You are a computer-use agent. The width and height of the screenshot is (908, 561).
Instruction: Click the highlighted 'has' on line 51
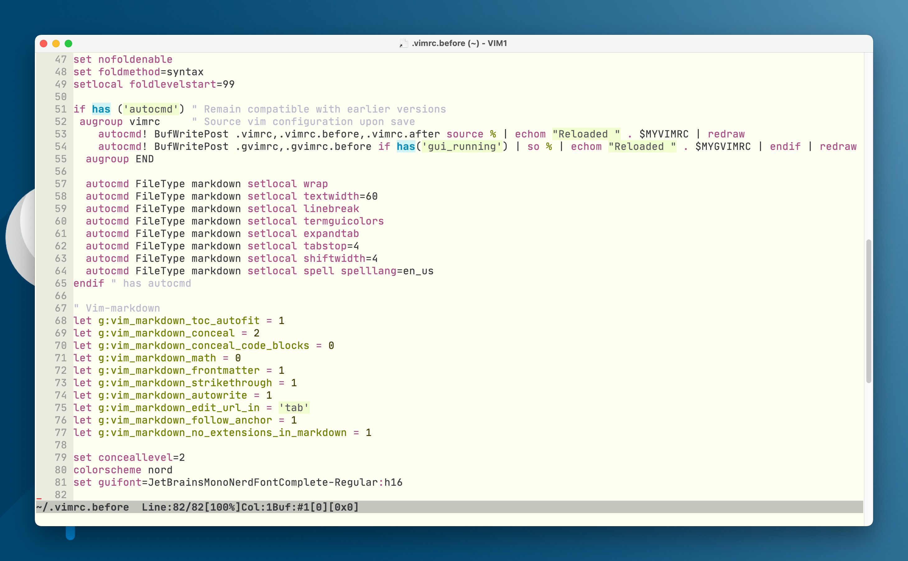[x=101, y=109]
